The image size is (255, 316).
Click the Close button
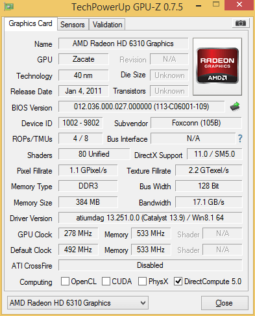click(x=225, y=303)
